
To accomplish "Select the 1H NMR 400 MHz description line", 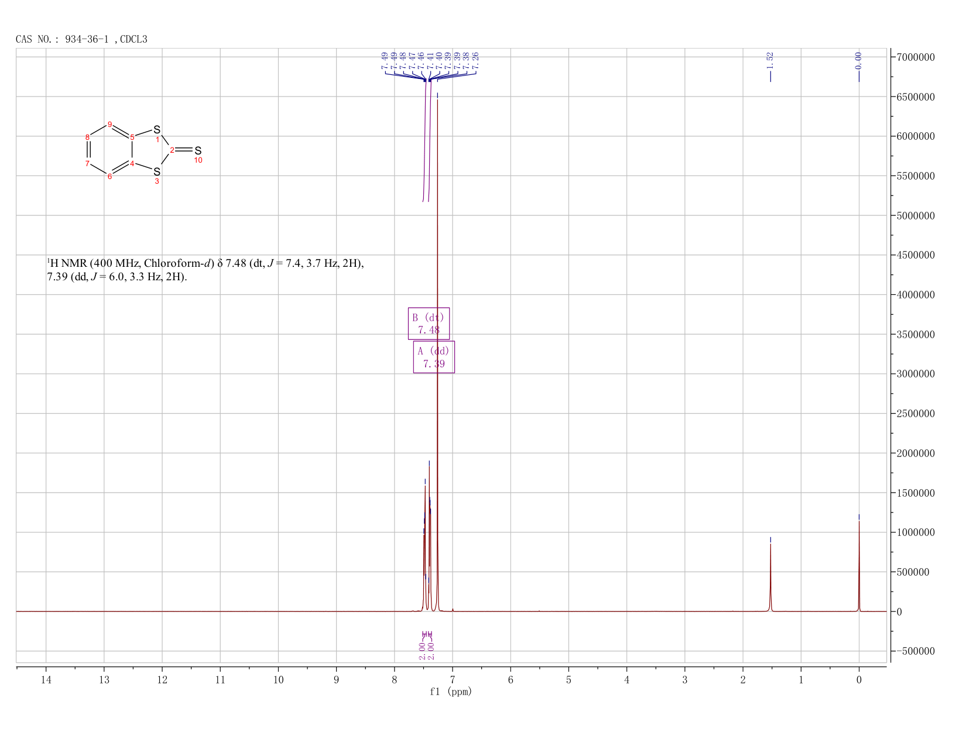I will pos(205,263).
